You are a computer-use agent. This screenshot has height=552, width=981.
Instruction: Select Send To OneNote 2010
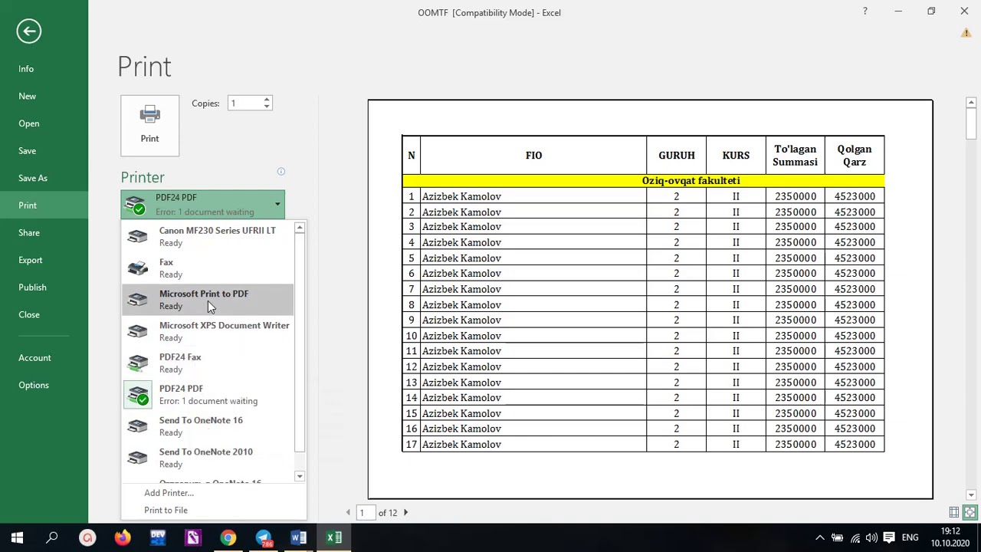(207, 458)
